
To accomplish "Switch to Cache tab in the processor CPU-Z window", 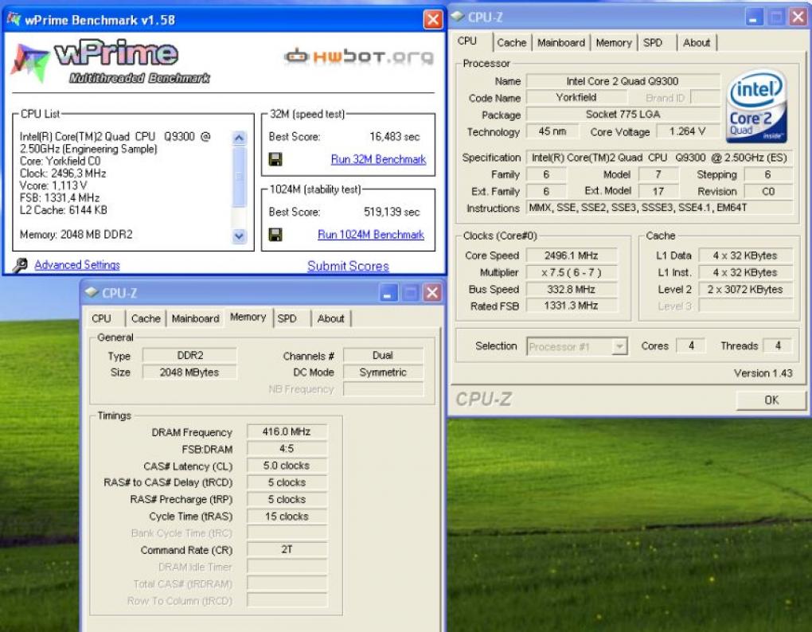I will [512, 42].
